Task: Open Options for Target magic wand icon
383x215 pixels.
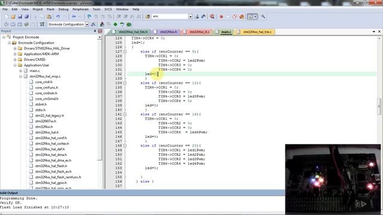Action: [93, 24]
